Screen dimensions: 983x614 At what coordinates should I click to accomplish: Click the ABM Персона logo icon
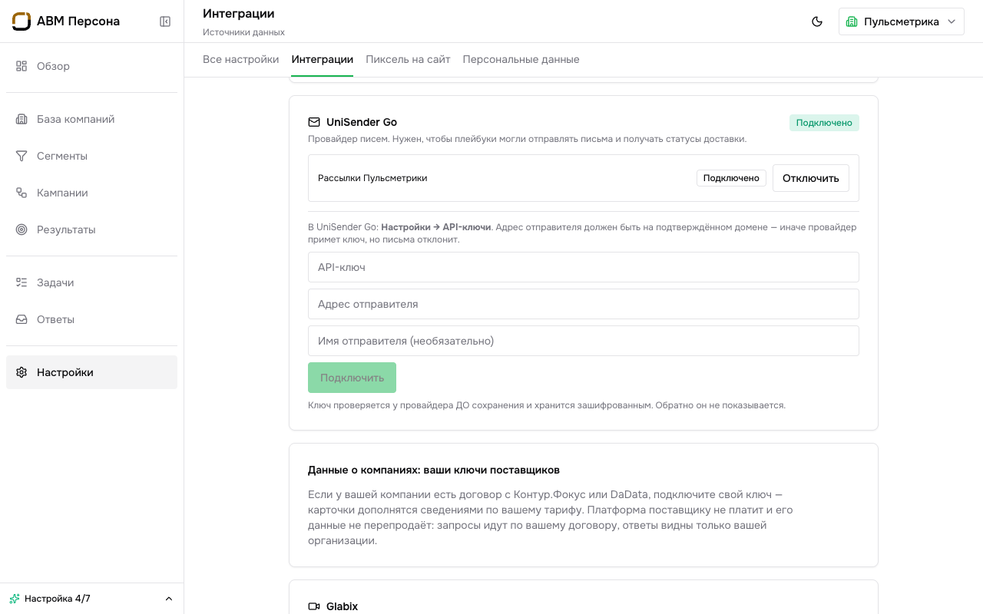click(22, 21)
